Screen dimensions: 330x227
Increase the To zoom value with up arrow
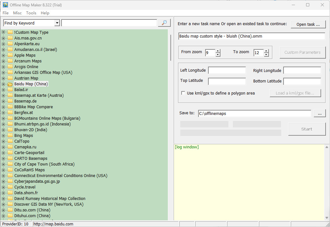[266, 51]
